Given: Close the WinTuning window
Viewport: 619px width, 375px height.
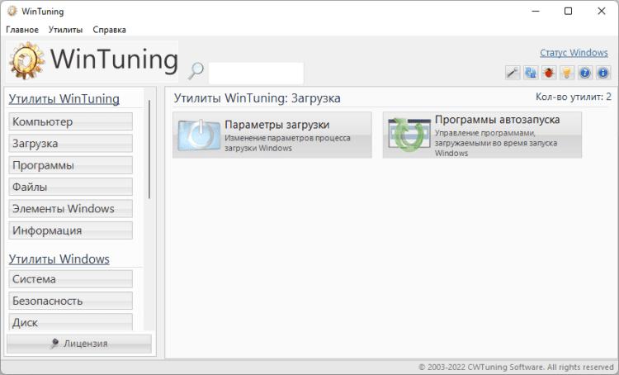Looking at the screenshot, I should 601,11.
